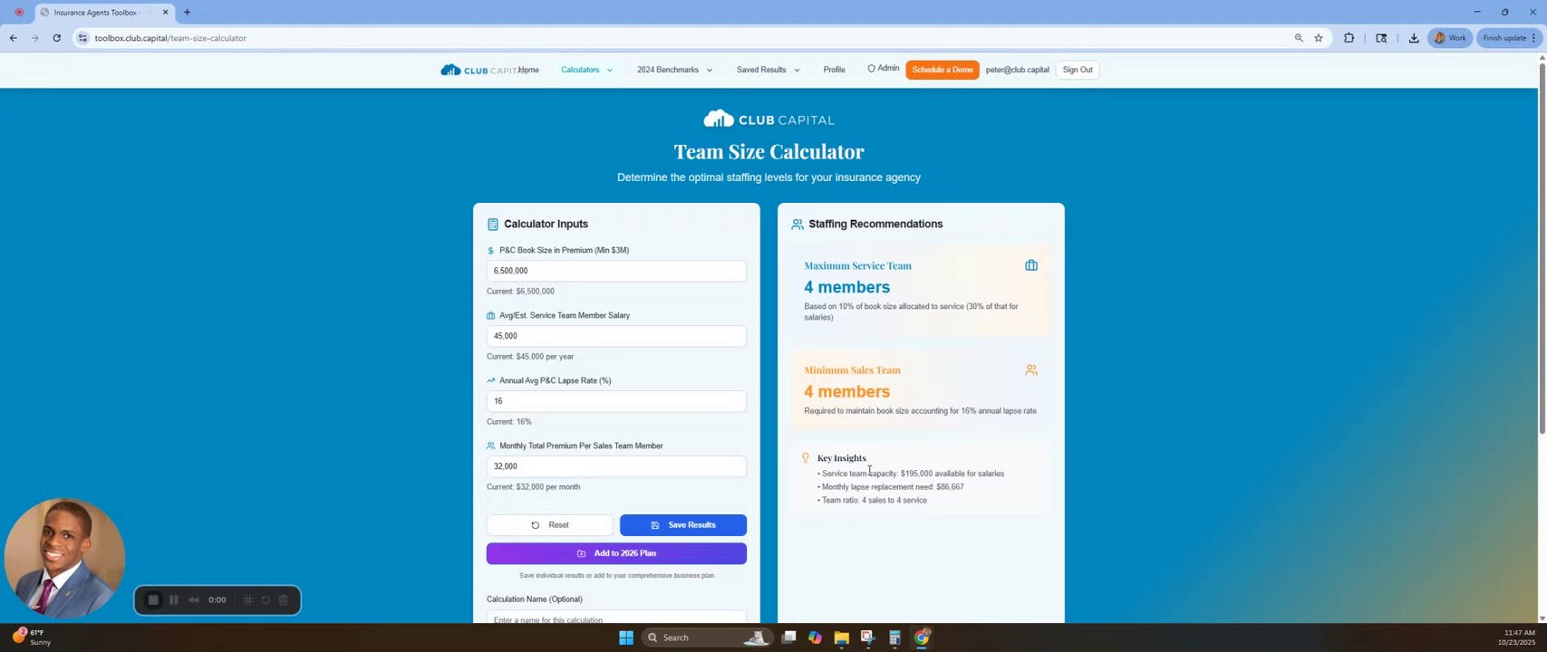Click the trash icon in recorder widget

(x=283, y=600)
